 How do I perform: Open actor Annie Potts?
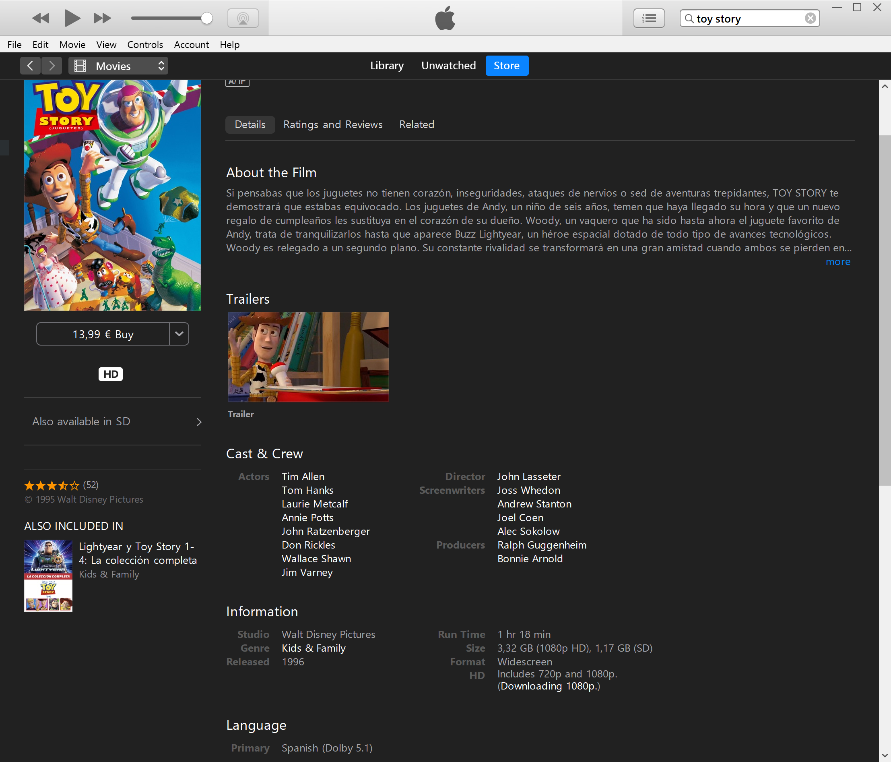307,518
